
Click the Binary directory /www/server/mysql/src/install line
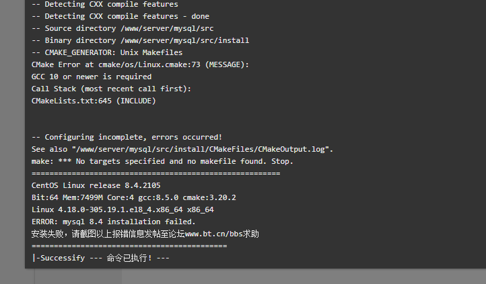click(141, 40)
